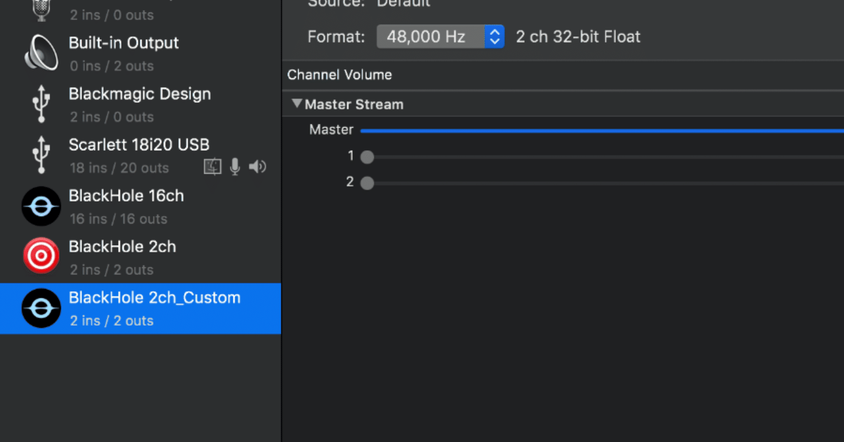
Task: Click the default input microphone icon on Scarlett
Action: pos(235,167)
